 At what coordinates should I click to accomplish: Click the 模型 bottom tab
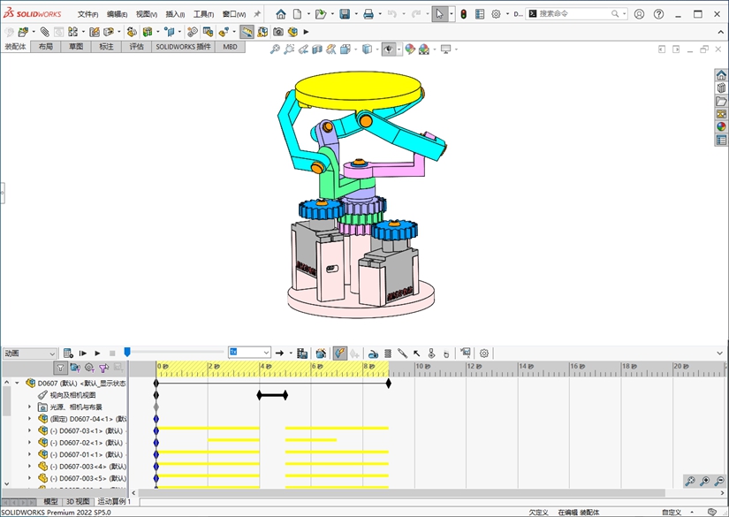[x=50, y=501]
